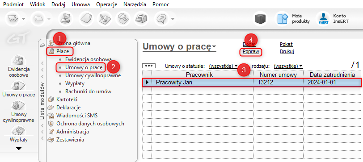Open the Widok menu

tap(38, 4)
